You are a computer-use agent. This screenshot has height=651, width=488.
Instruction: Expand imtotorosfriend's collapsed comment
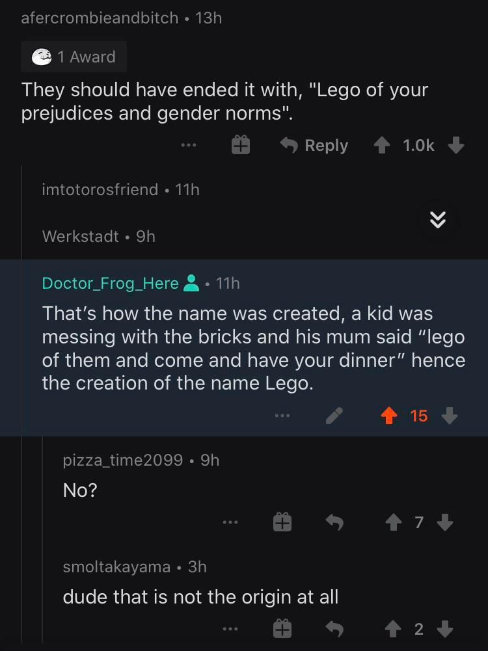click(120, 189)
